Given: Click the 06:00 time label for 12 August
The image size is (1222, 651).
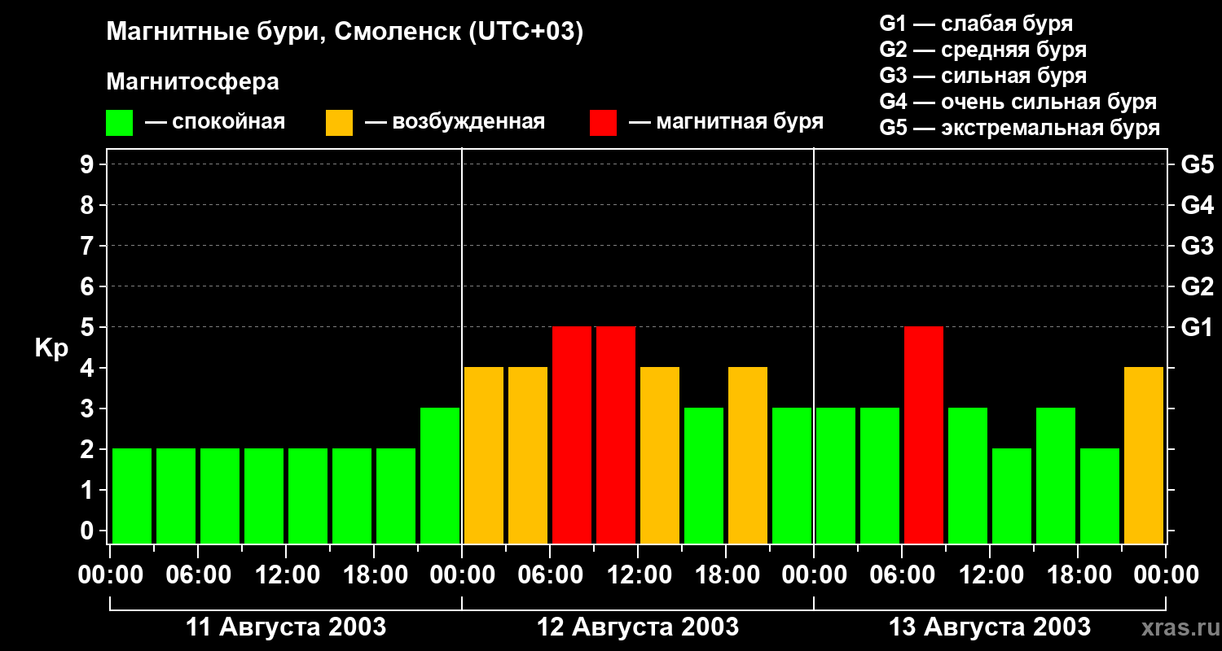Looking at the screenshot, I should (x=550, y=575).
